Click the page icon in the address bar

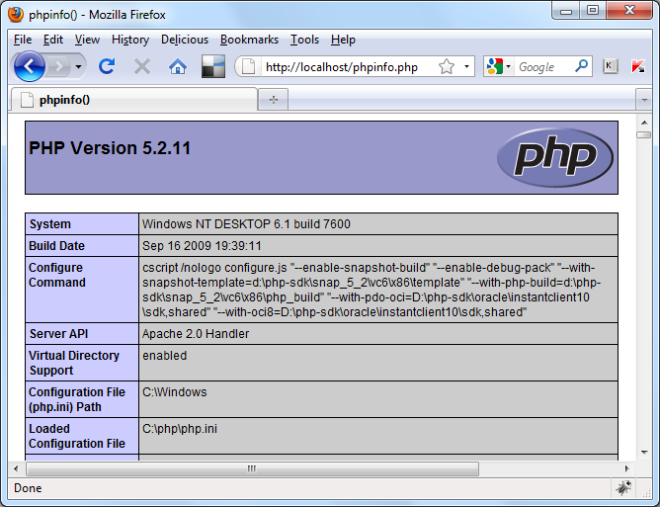[248, 66]
